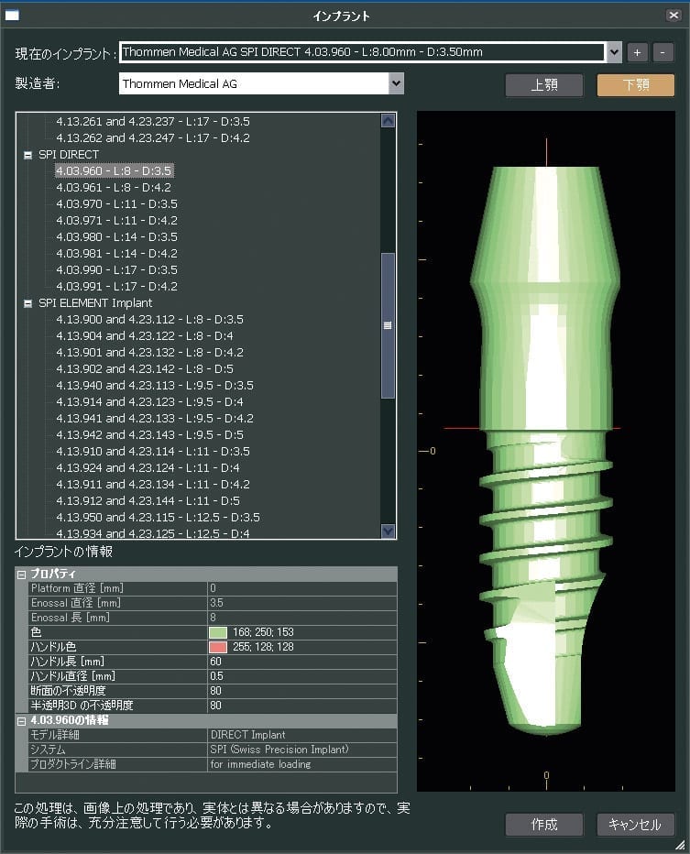Image resolution: width=690 pixels, height=854 pixels.
Task: Collapse the 4.03.960の情報 section
Action: 21,720
